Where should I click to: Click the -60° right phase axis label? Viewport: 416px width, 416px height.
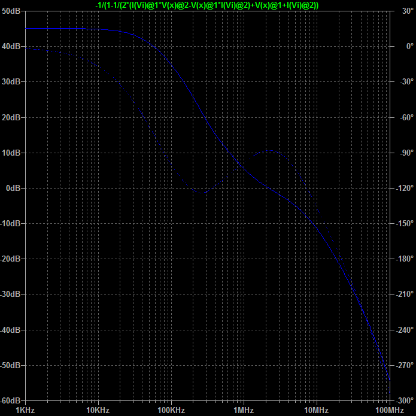406,117
